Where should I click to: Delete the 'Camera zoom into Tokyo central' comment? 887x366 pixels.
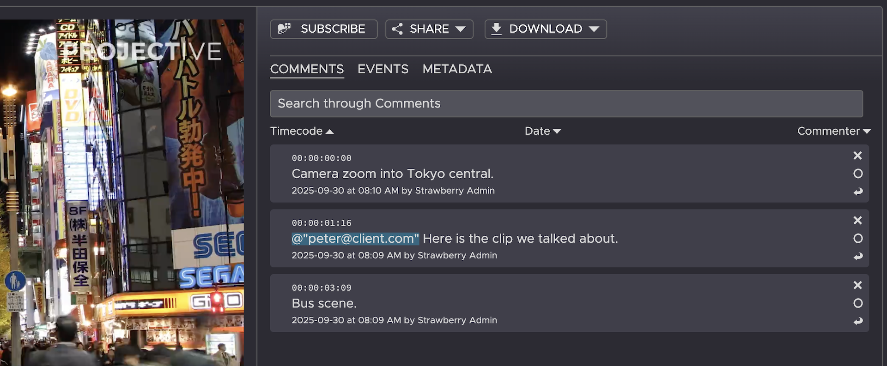857,156
